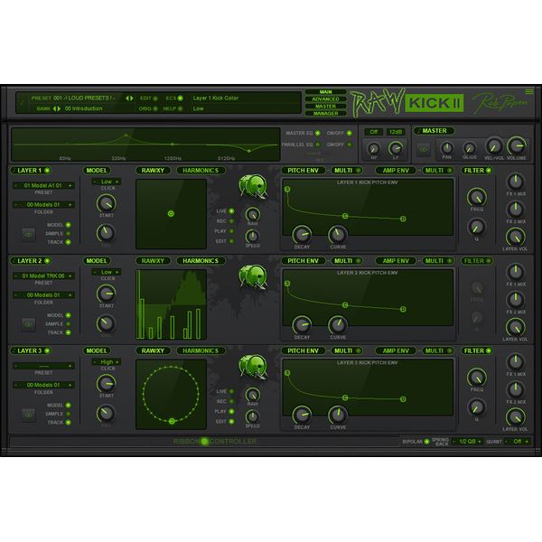Click the Layer 1 MODEL button
The height and width of the screenshot is (542, 542).
pos(97,171)
